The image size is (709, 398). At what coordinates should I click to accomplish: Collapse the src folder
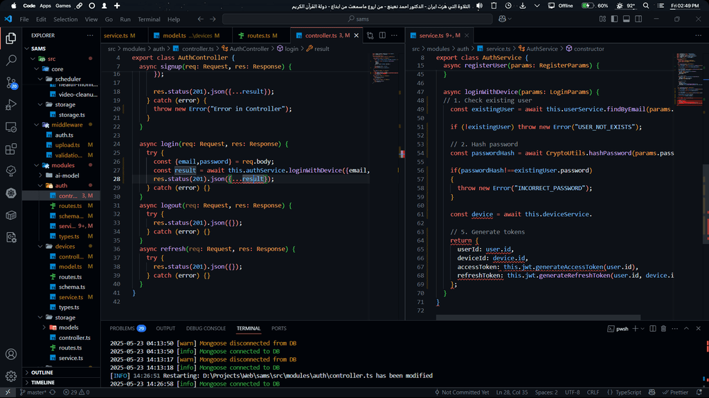(x=33, y=59)
